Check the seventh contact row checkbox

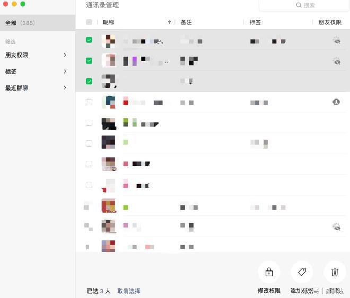[89, 164]
